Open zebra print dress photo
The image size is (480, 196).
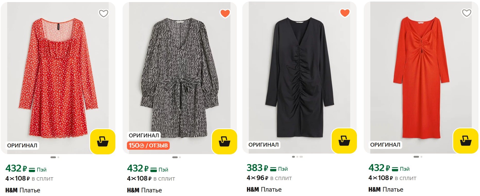[x=179, y=77]
